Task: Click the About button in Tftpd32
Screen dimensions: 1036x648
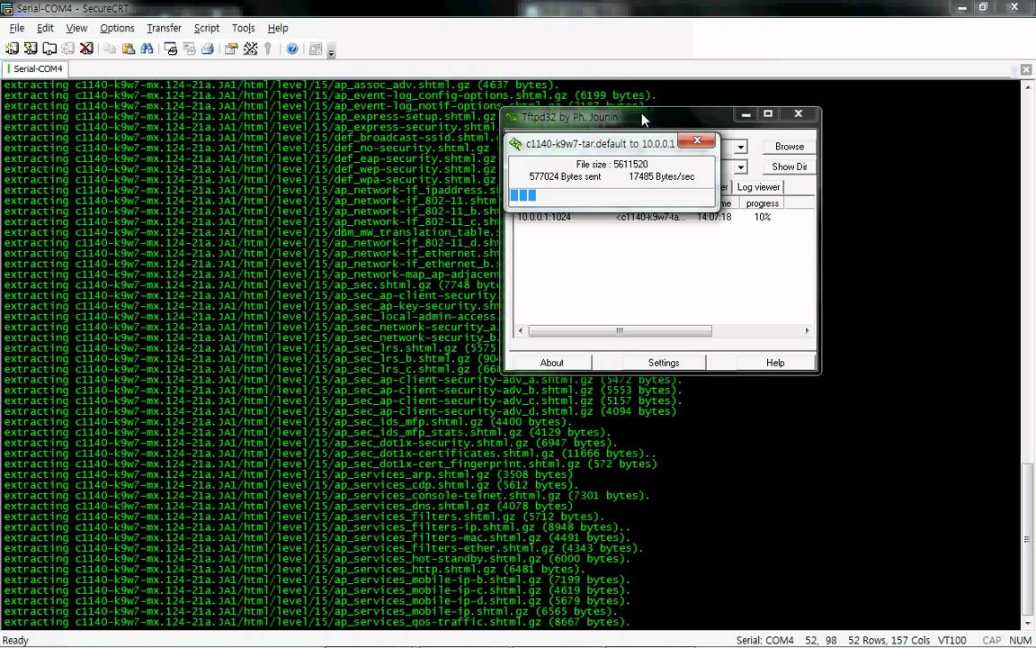Action: click(551, 363)
